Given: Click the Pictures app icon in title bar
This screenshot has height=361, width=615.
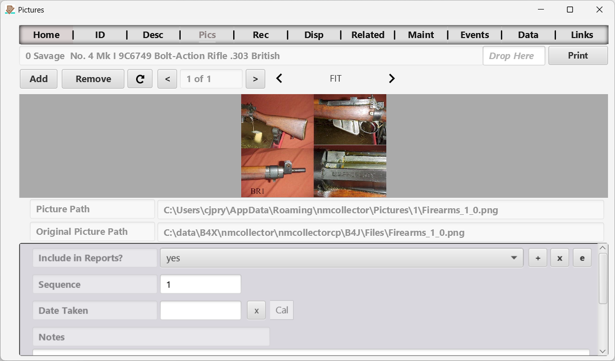Looking at the screenshot, I should coord(10,10).
